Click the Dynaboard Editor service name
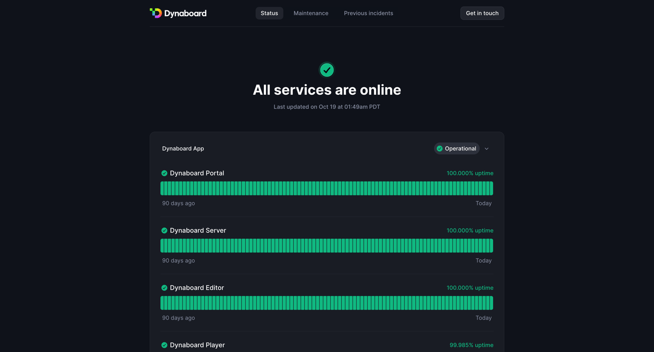This screenshot has height=352, width=654. (197, 288)
